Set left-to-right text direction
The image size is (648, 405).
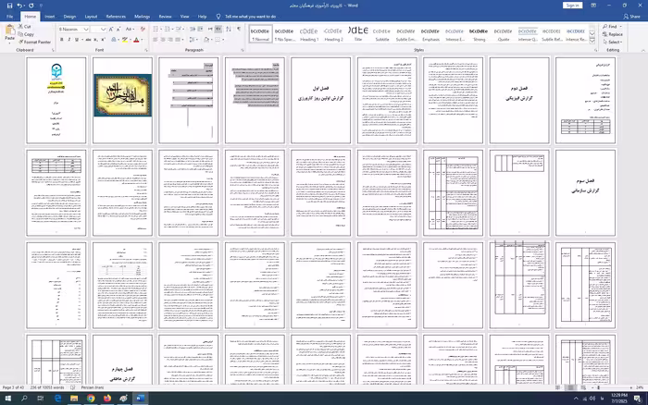(210, 29)
